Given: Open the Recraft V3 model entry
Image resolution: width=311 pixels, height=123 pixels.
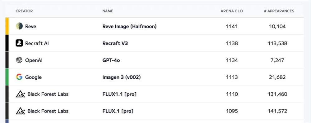Looking at the screenshot, I should click(115, 43).
